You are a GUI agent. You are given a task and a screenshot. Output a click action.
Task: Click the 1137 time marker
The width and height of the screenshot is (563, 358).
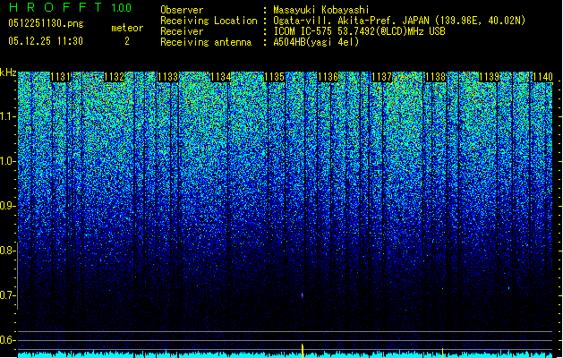point(381,77)
